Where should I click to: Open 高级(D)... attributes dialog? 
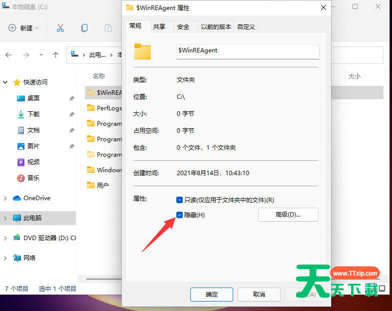coord(288,215)
